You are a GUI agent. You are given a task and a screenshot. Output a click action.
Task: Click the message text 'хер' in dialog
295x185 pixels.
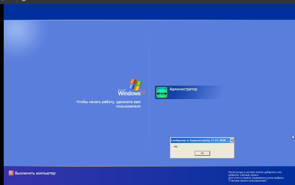point(175,146)
